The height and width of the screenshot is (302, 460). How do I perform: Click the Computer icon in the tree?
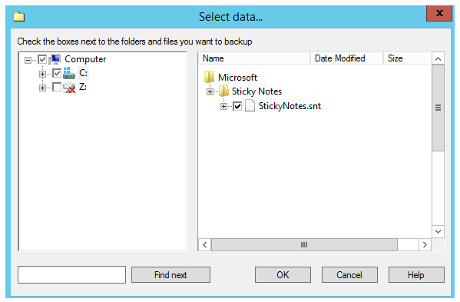coord(55,59)
